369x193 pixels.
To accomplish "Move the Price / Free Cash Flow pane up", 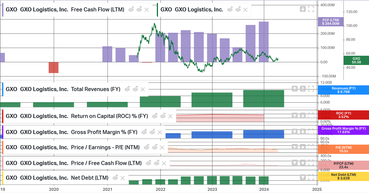I will click(295, 163).
